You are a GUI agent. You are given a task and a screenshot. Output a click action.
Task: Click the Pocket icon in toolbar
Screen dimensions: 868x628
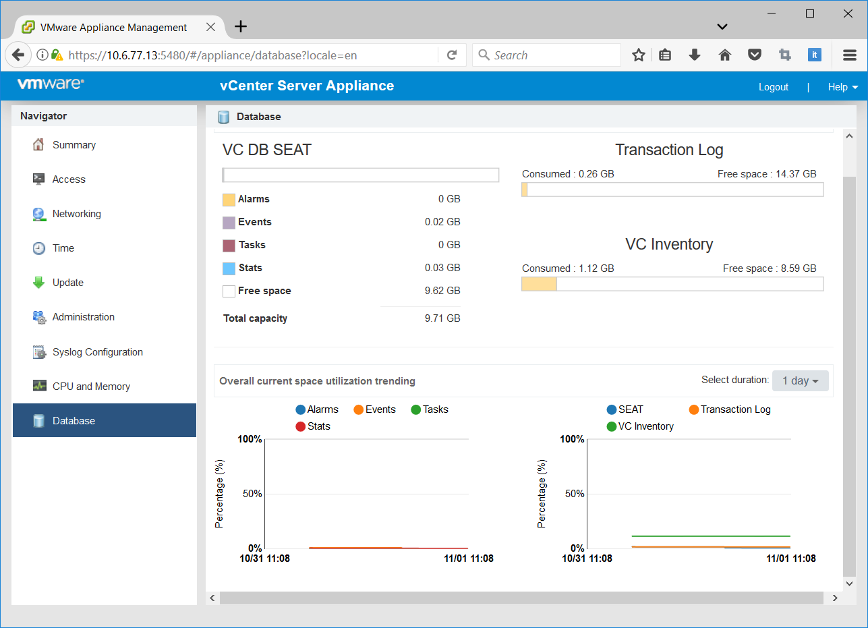pos(755,55)
